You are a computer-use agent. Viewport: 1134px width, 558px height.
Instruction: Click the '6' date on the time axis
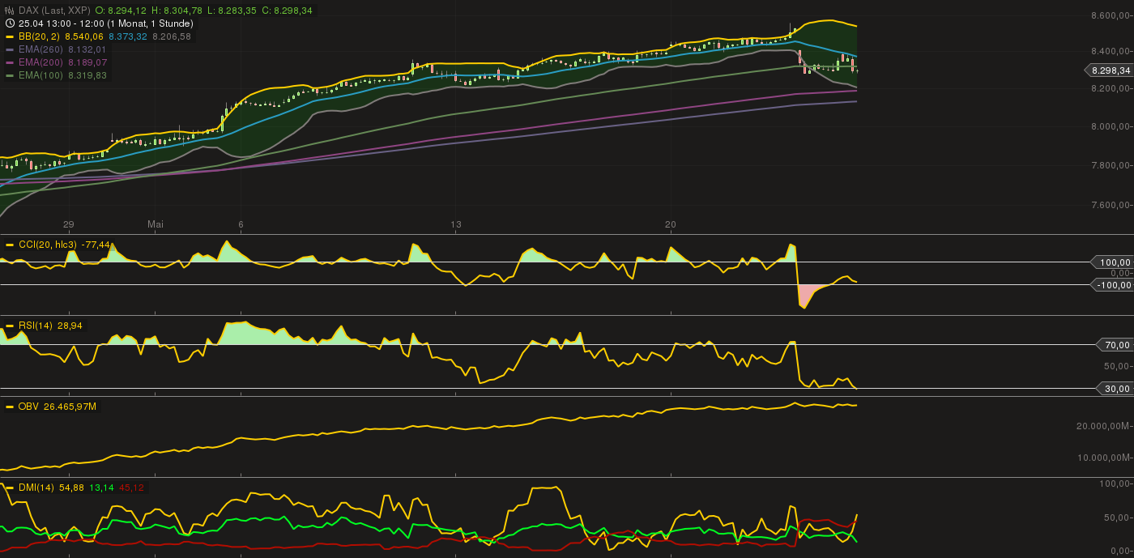[241, 224]
